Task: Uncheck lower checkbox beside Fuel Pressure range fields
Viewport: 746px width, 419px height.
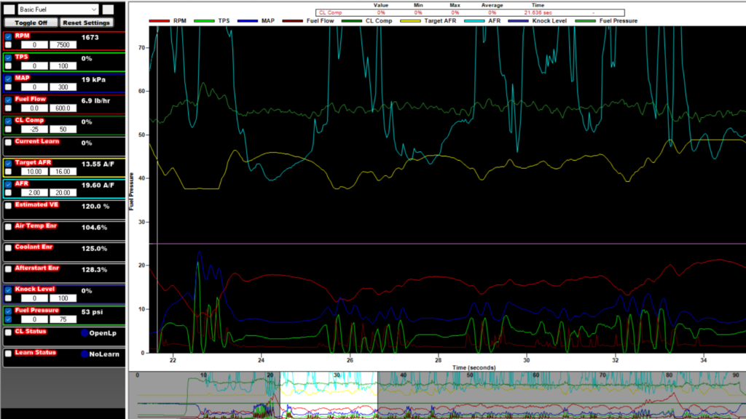Action: (x=8, y=319)
